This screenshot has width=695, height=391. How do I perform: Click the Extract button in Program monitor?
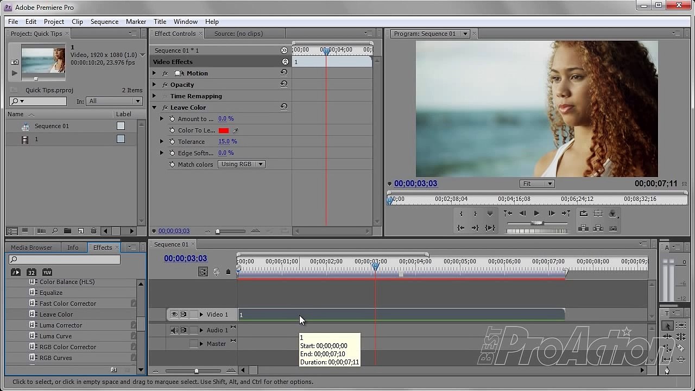598,228
